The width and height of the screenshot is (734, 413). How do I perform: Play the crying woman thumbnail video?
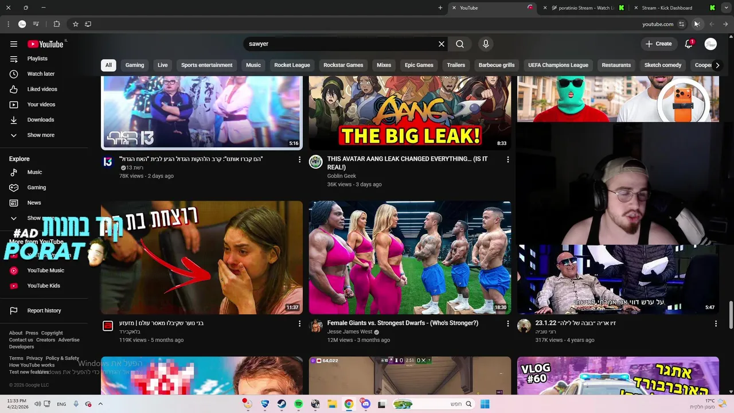pyautogui.click(x=202, y=258)
